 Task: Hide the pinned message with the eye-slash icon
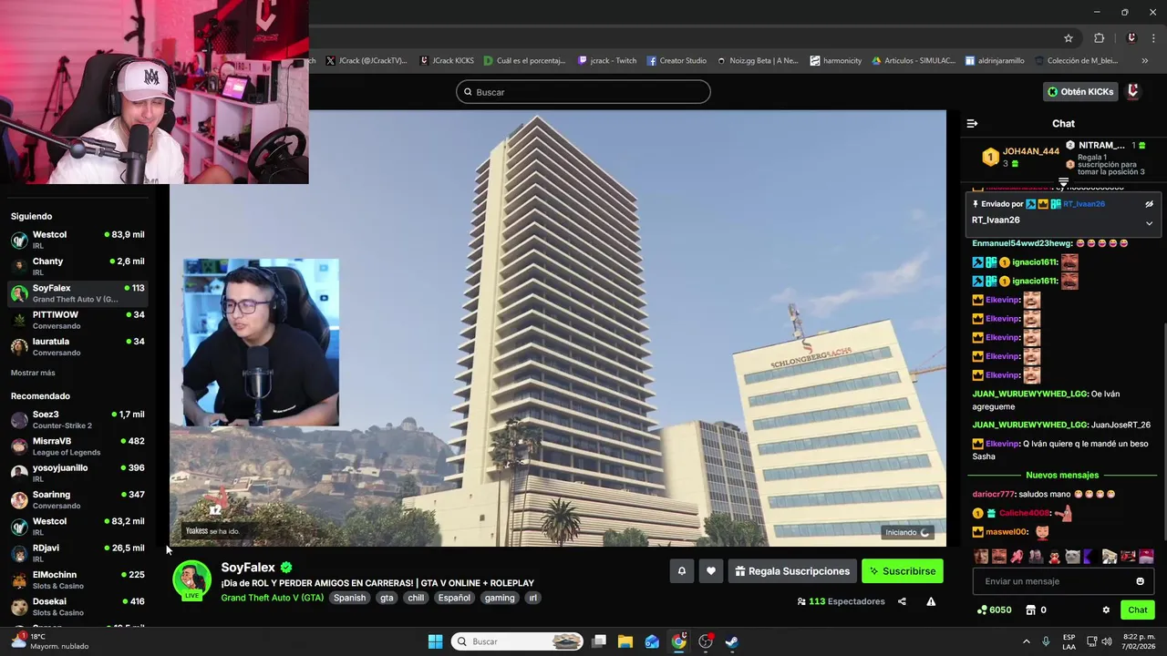1149,204
